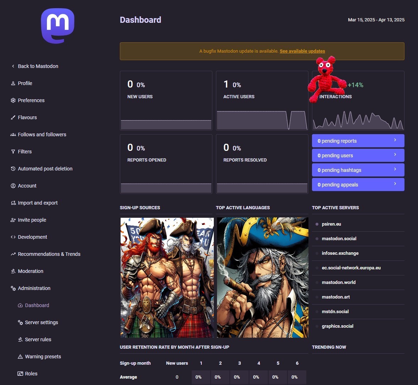Open the Account section
The image size is (418, 385).
point(27,186)
